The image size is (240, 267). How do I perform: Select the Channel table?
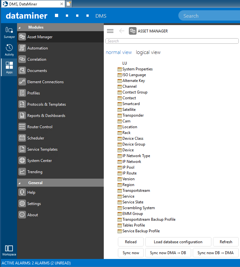point(129,86)
